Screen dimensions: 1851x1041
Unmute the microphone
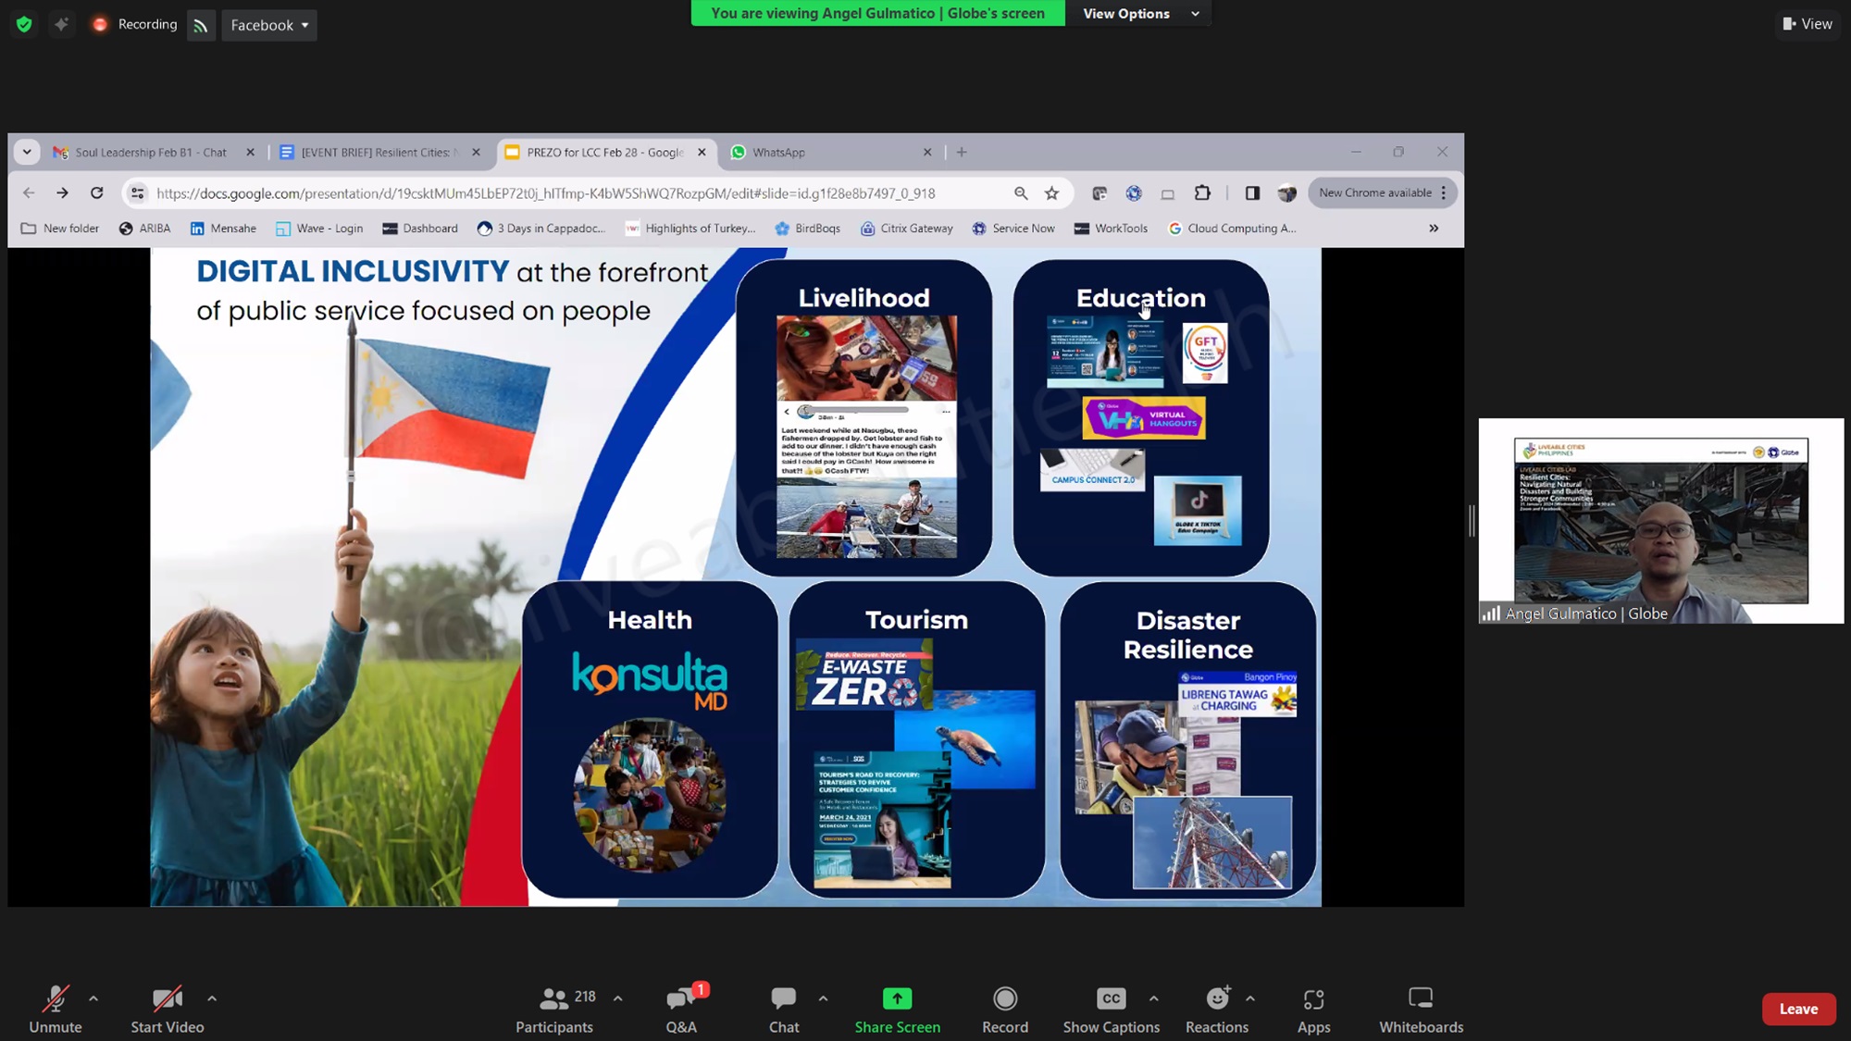point(56,1010)
